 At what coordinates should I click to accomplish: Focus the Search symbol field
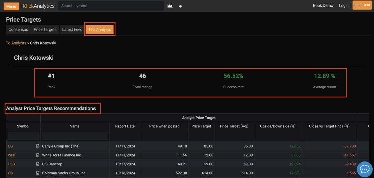[x=111, y=6]
